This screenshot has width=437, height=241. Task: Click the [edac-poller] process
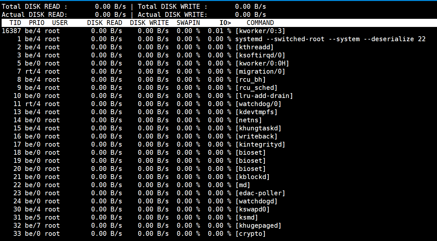pos(260,193)
